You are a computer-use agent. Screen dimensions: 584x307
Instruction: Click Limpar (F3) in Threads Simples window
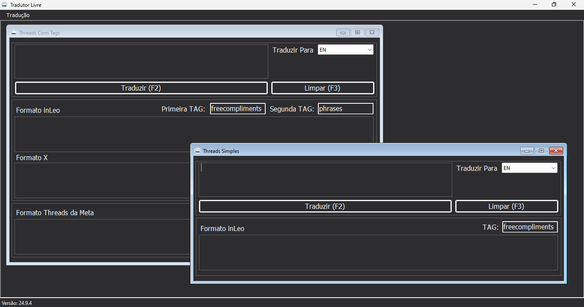click(x=507, y=206)
